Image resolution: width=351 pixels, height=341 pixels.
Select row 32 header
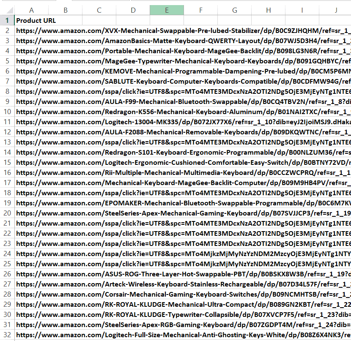tap(7, 335)
